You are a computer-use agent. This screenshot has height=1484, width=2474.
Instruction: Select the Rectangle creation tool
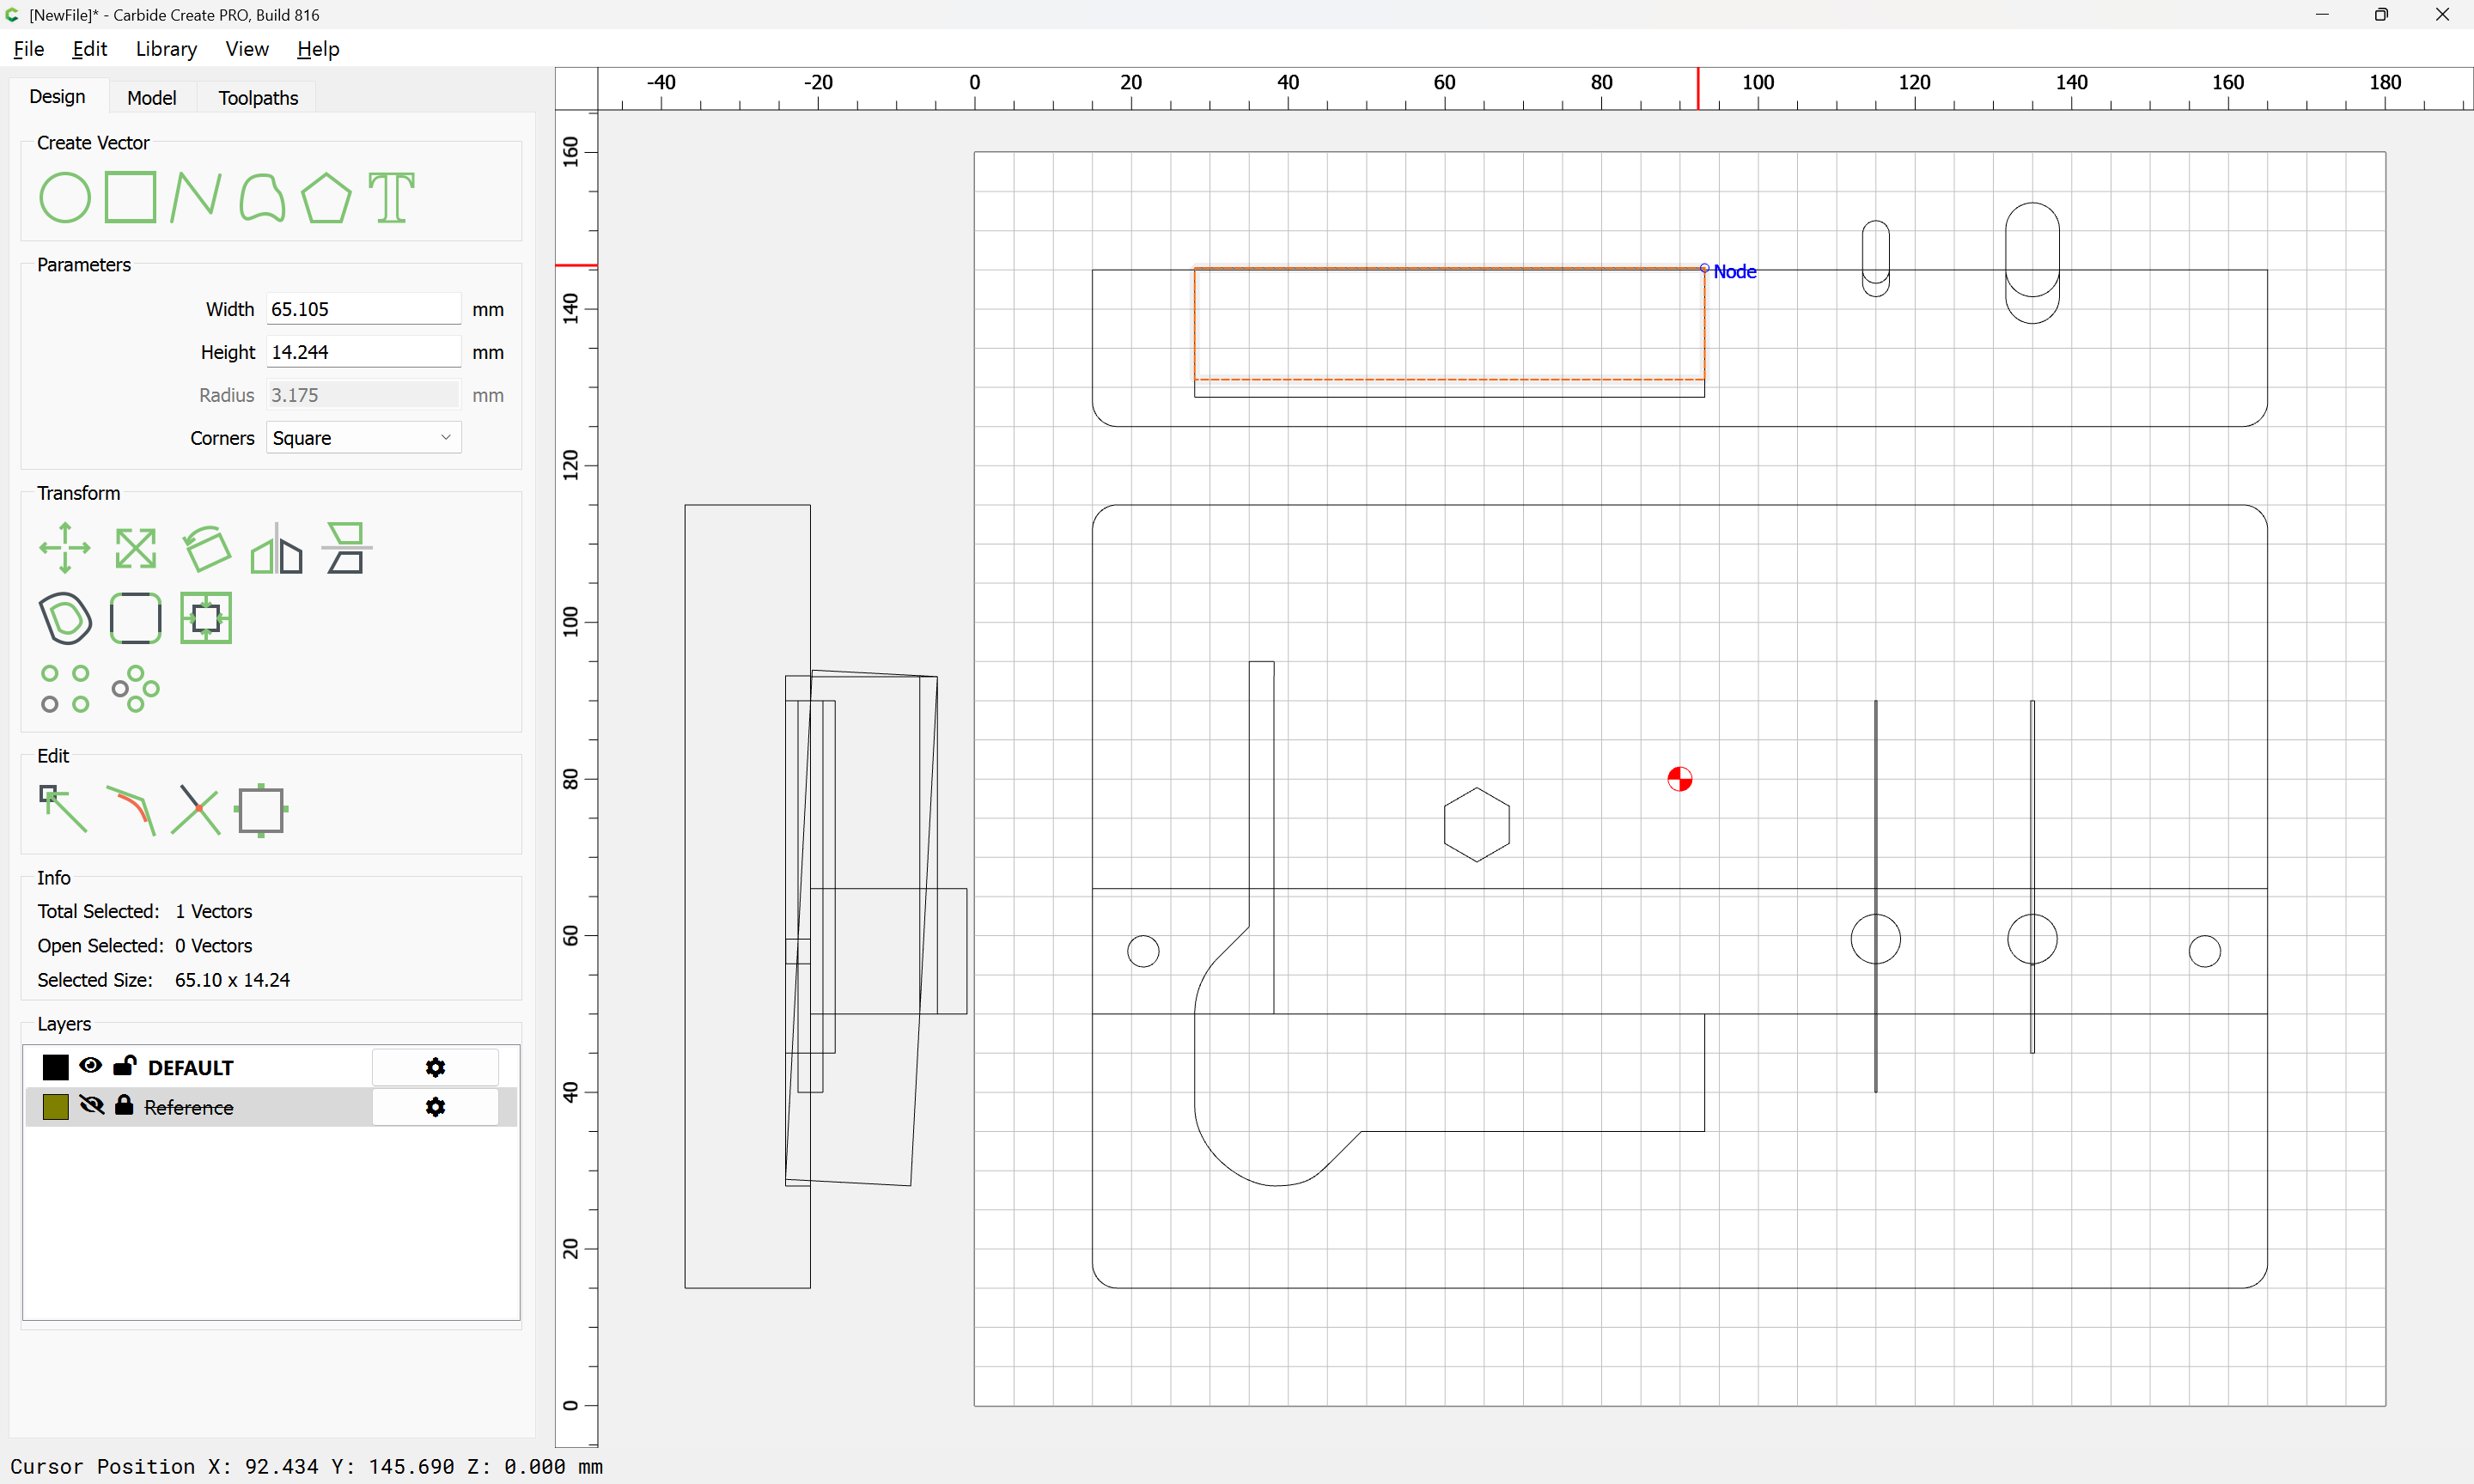pyautogui.click(x=130, y=197)
